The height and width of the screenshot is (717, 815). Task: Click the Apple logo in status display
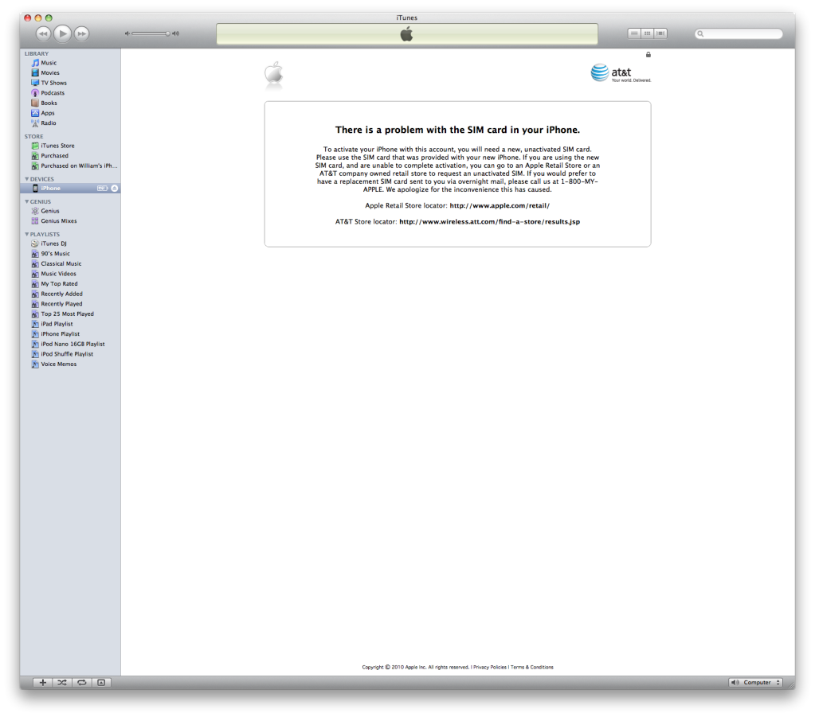coord(406,34)
